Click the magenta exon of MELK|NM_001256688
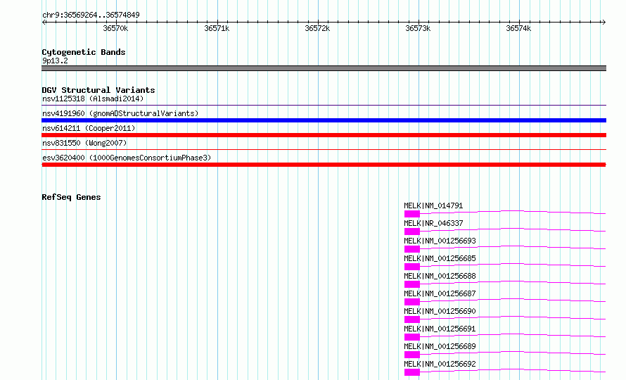The image size is (626, 380). point(412,284)
